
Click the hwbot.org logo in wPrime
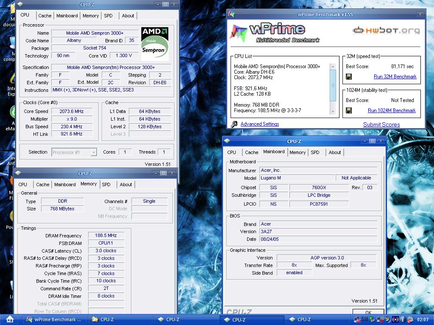point(387,30)
